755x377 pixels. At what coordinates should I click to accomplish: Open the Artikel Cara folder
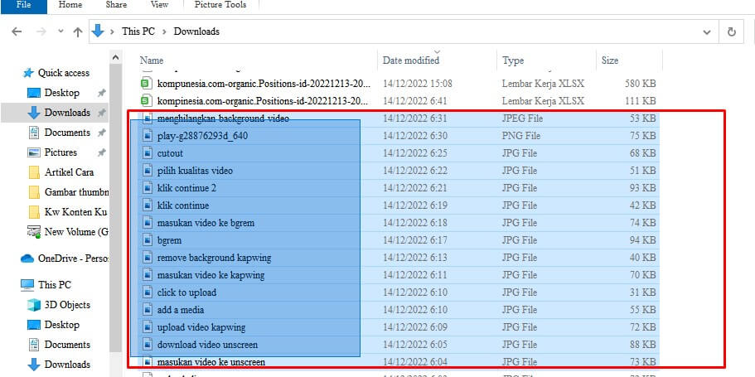click(x=69, y=172)
